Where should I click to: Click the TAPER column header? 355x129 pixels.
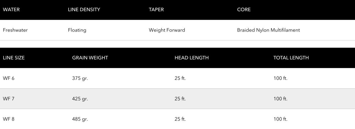(156, 9)
